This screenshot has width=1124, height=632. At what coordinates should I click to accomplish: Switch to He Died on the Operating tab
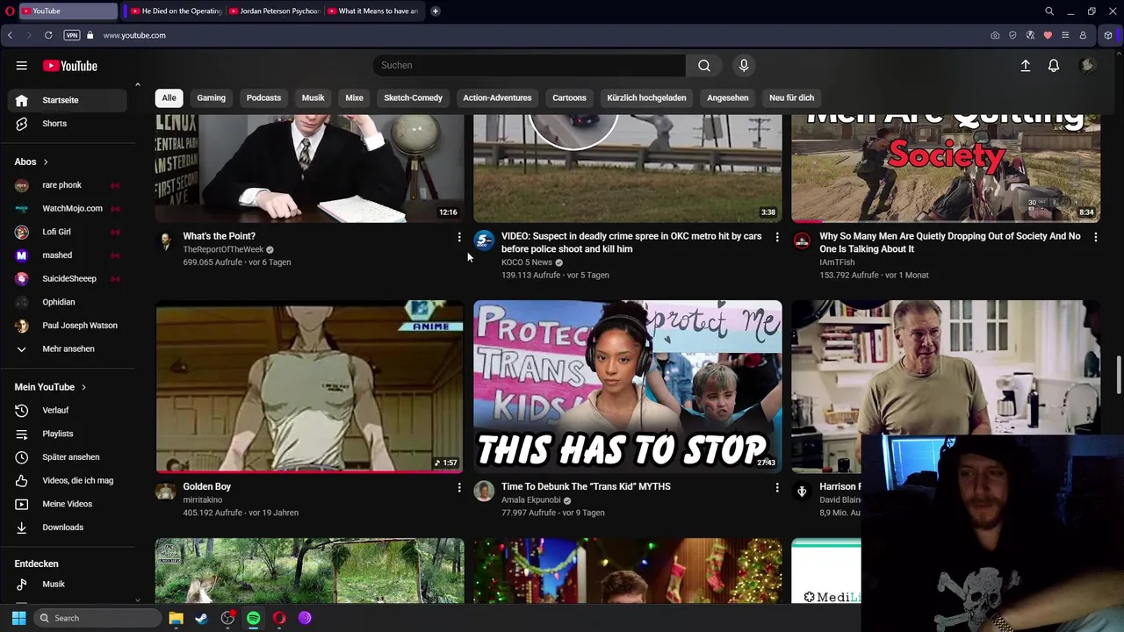176,11
